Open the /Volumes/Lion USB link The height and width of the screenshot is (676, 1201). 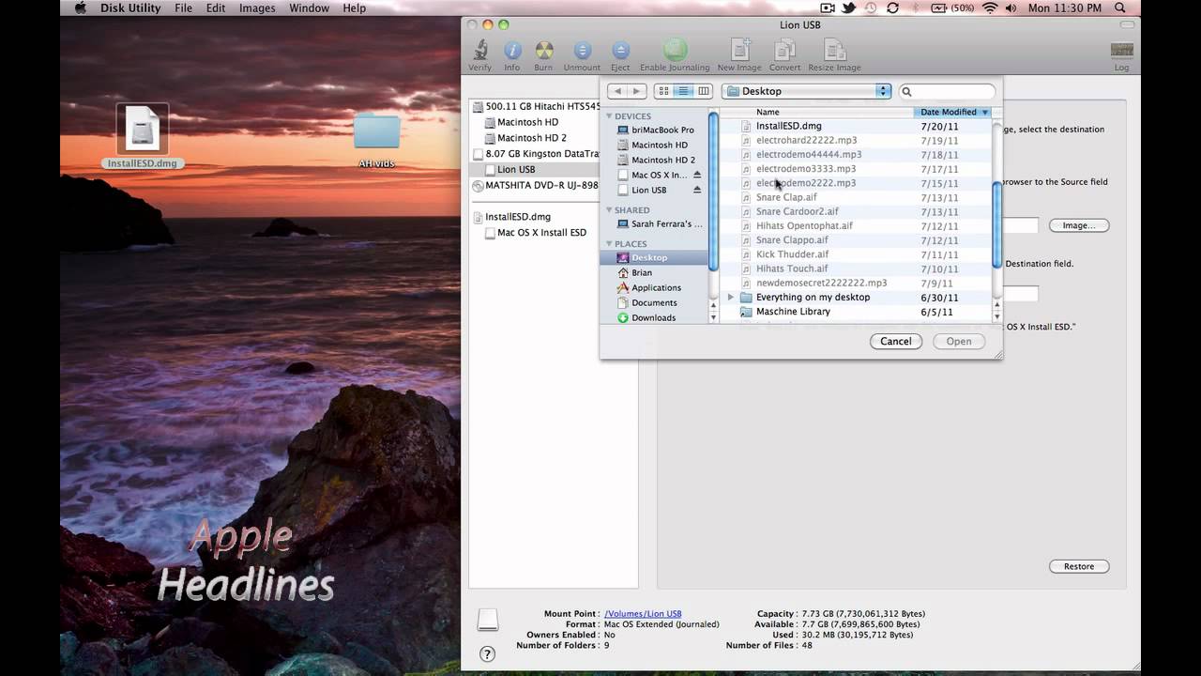coord(643,614)
